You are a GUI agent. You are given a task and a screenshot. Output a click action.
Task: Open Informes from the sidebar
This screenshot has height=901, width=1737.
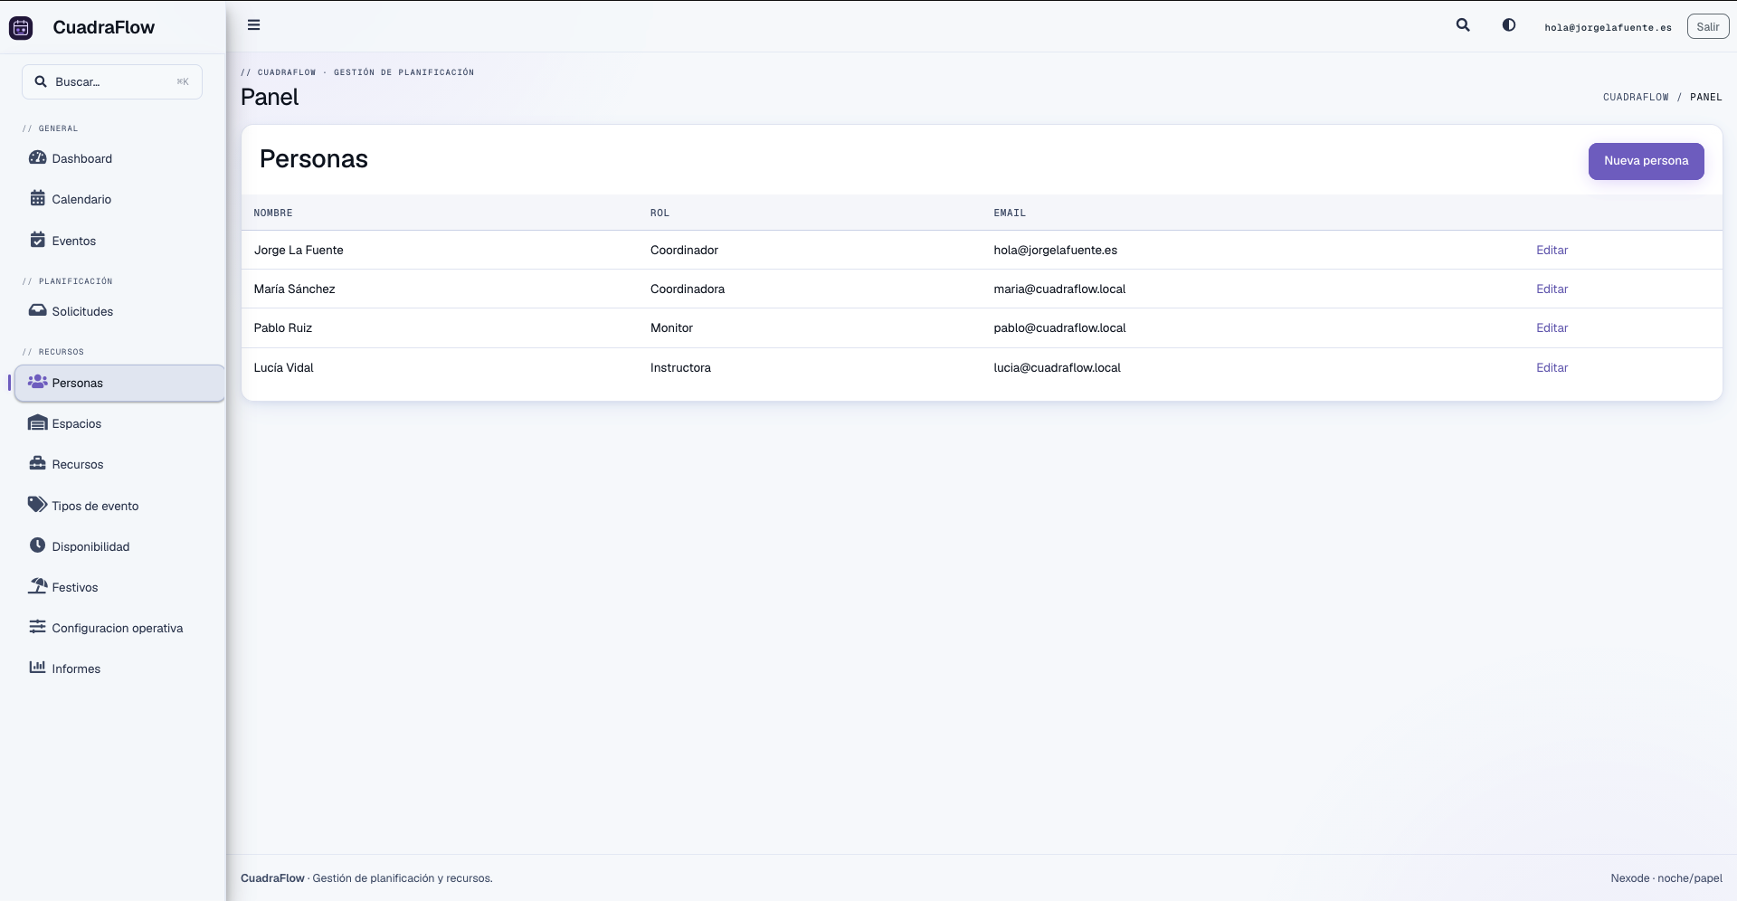[119, 669]
